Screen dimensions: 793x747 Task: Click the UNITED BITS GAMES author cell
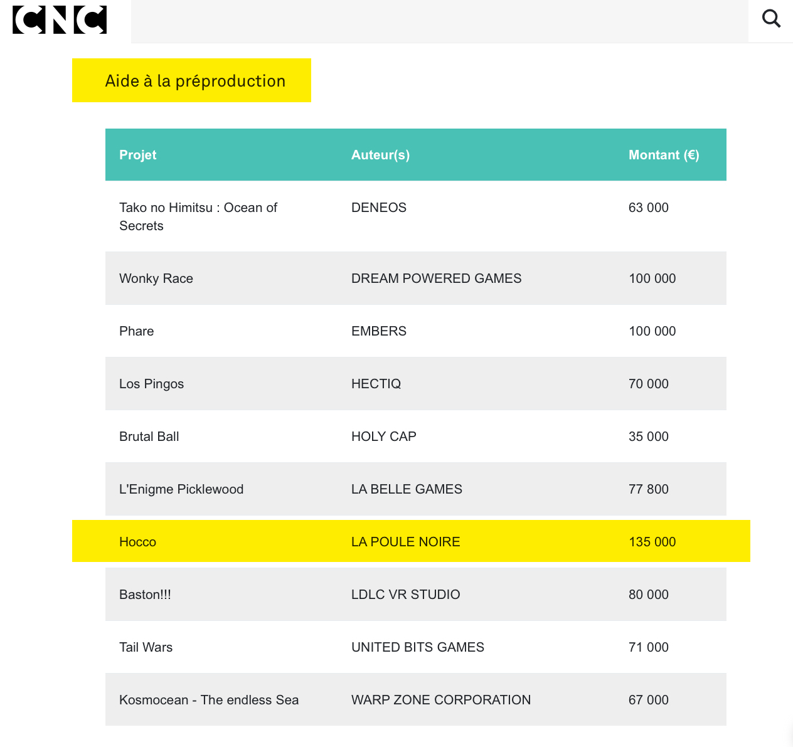click(x=418, y=647)
